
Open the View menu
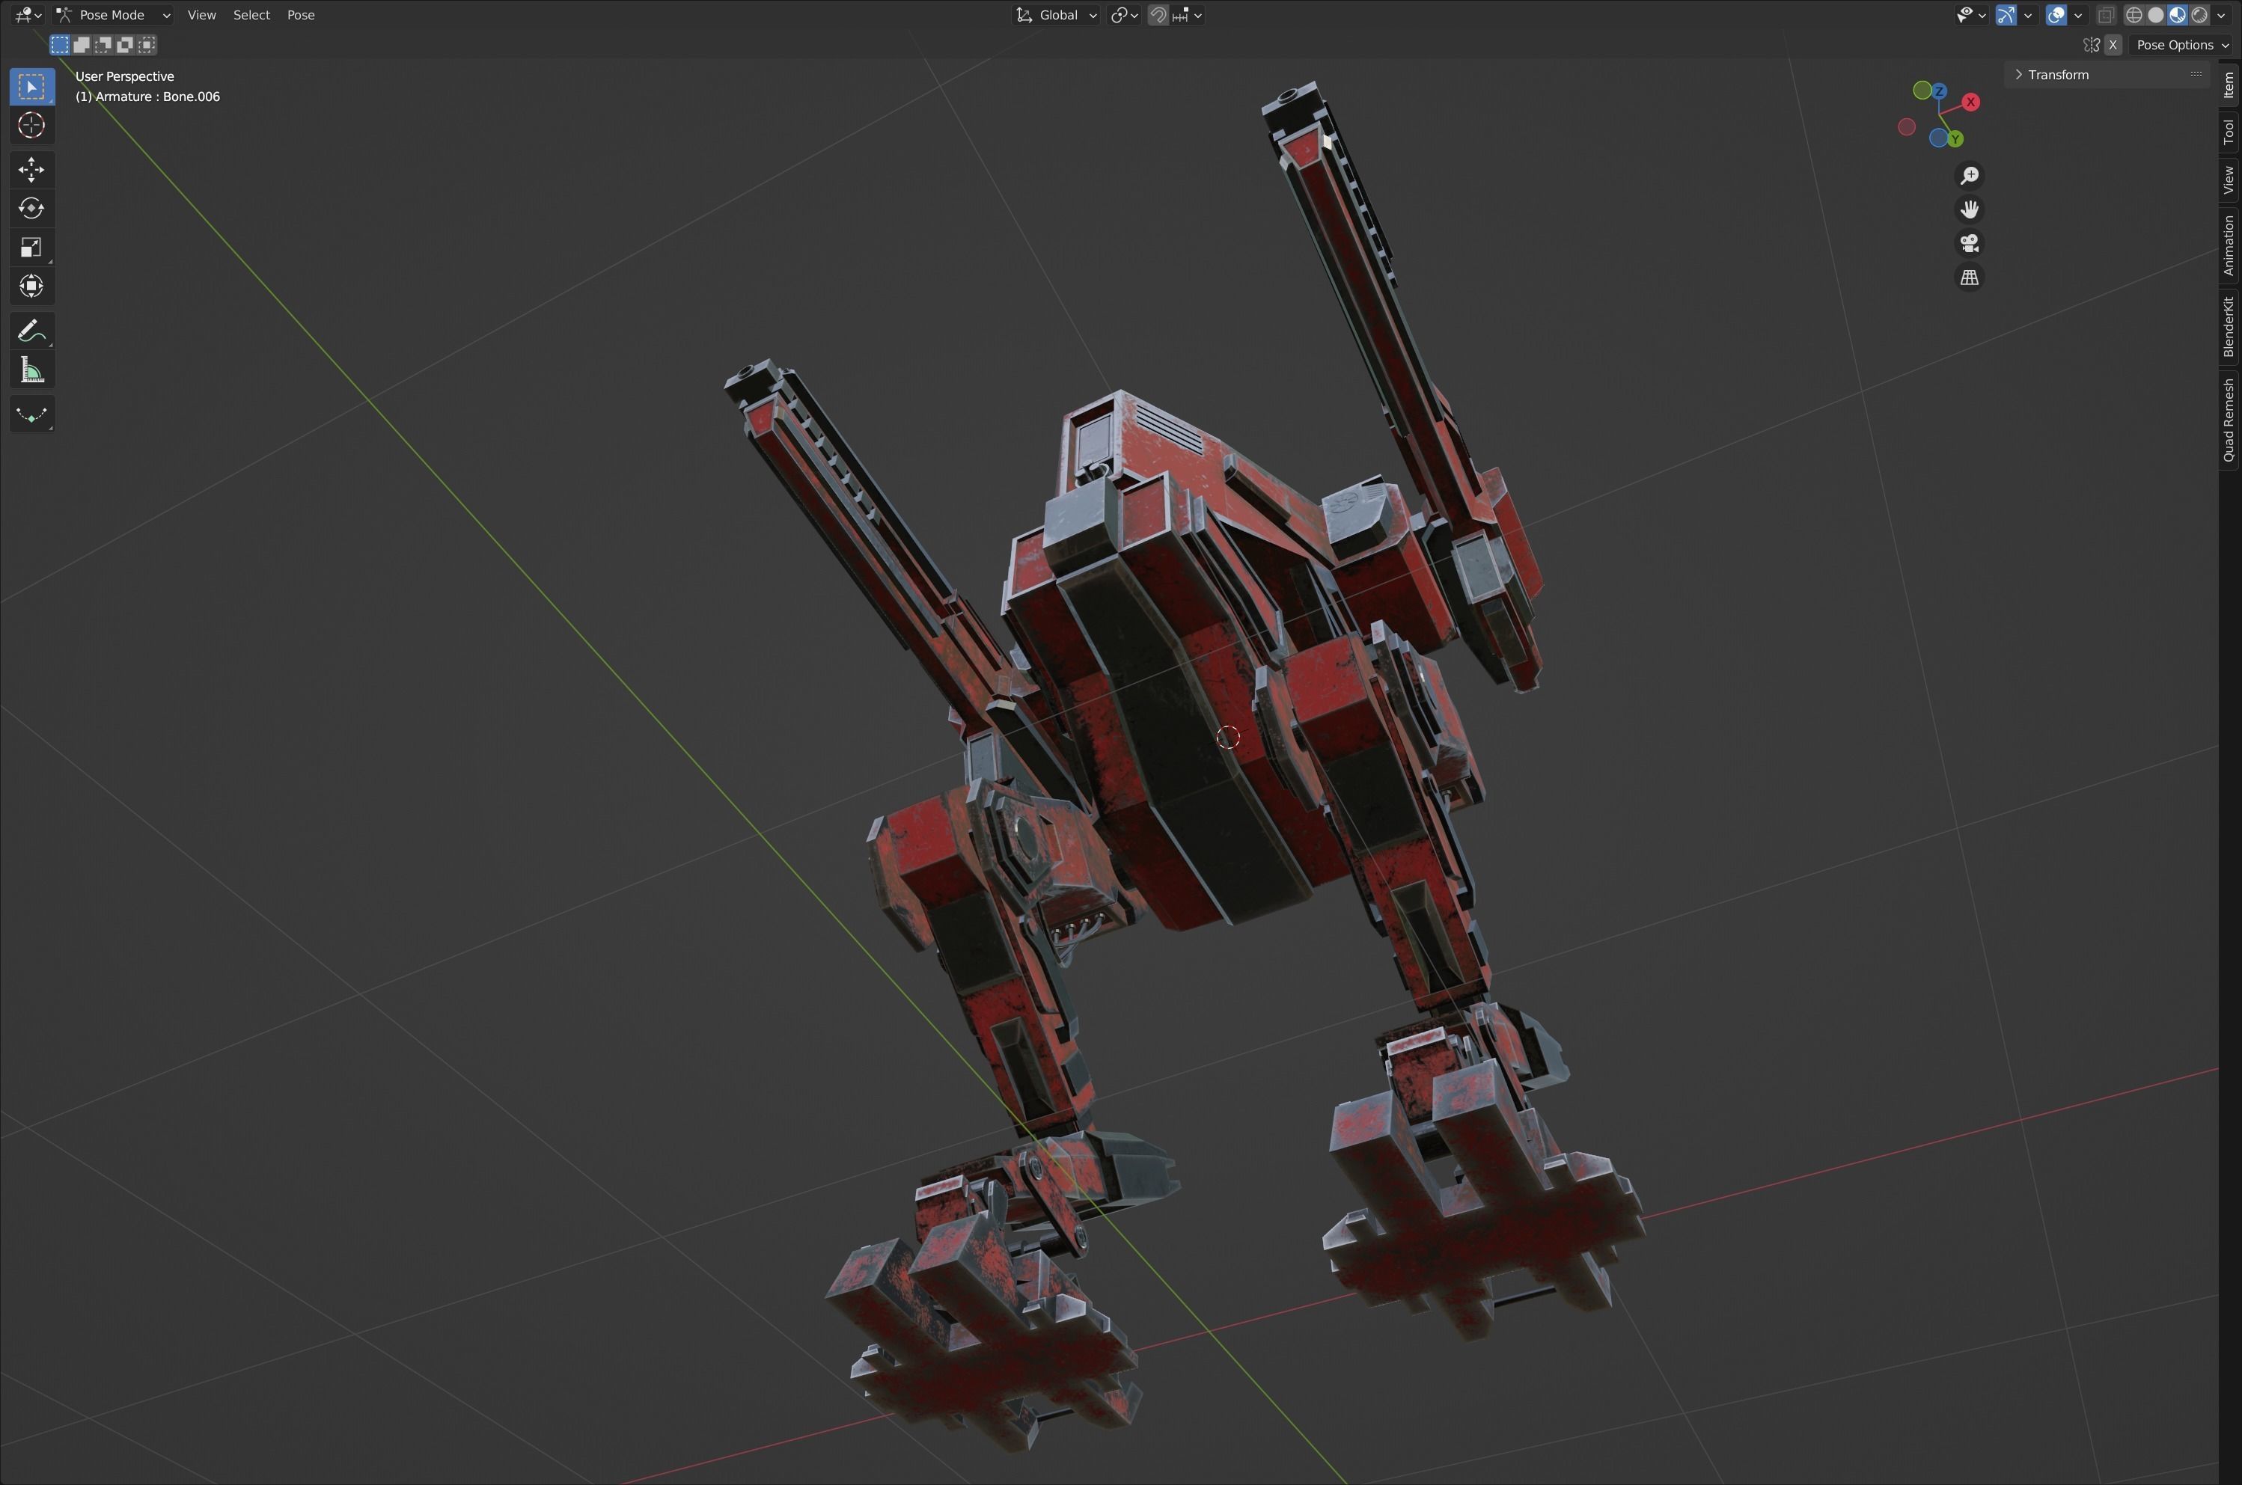(202, 15)
